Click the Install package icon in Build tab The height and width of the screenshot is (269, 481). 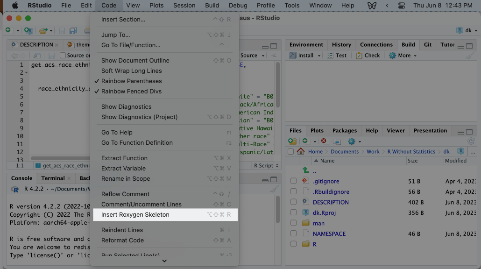coord(293,56)
